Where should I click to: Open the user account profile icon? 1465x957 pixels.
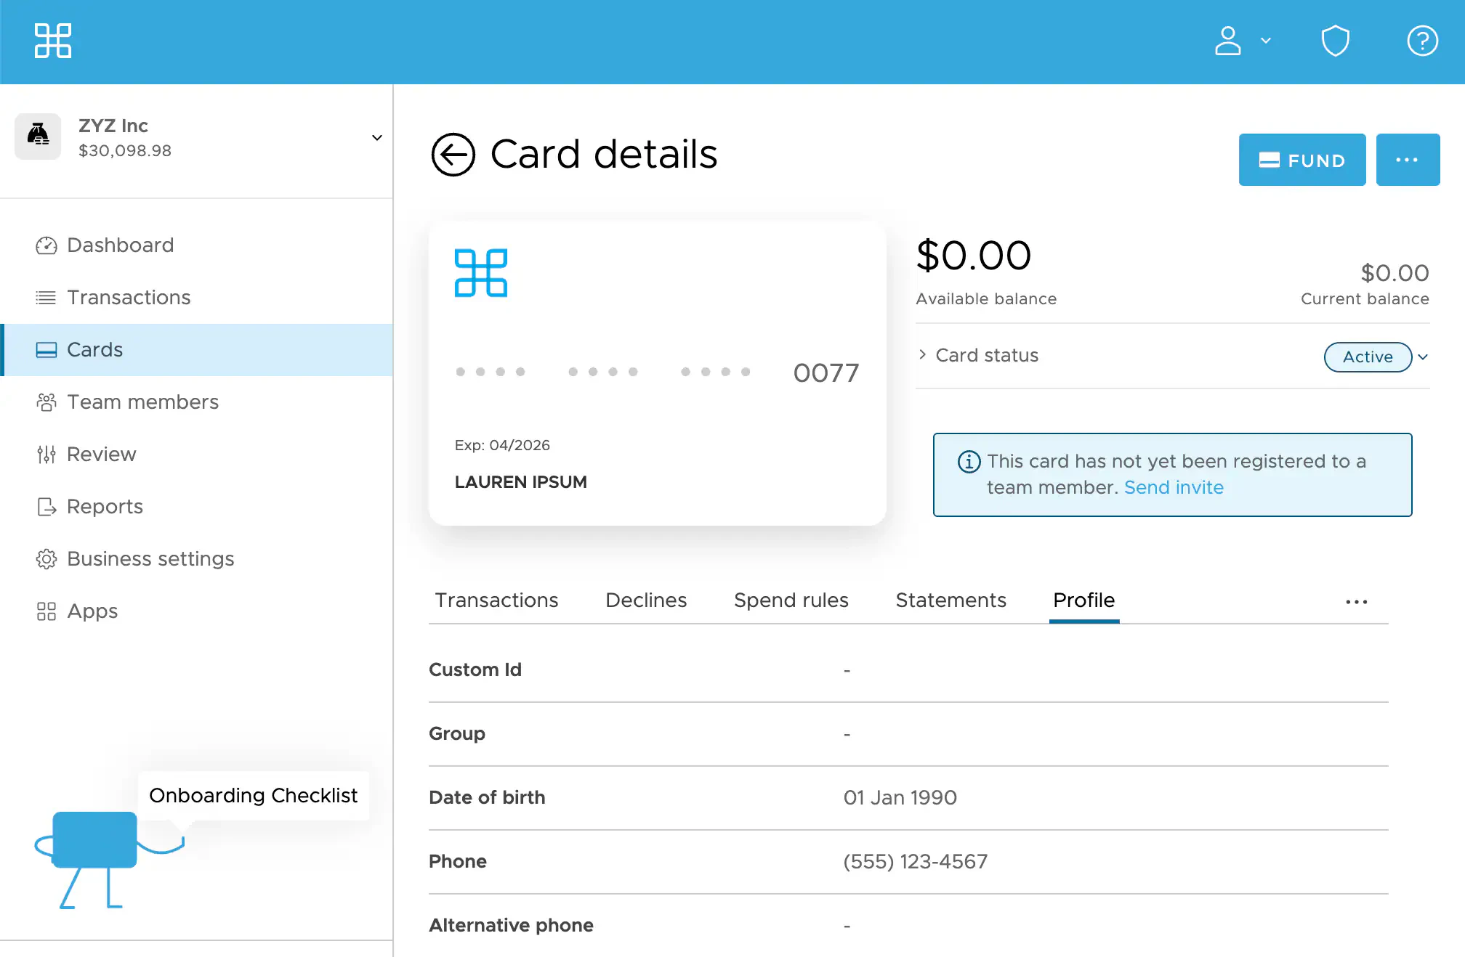(1228, 41)
